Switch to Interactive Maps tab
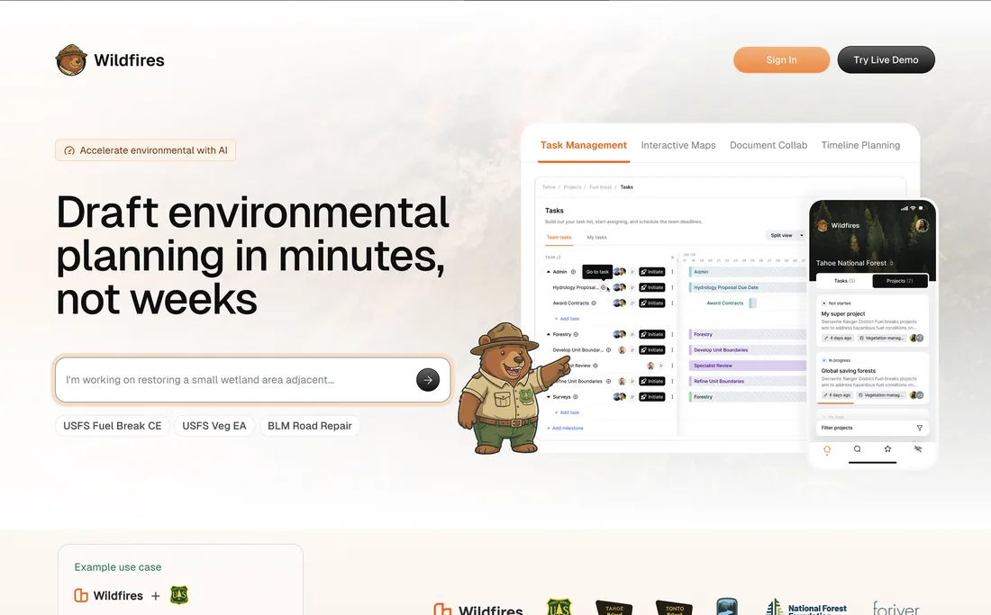This screenshot has width=991, height=615. click(678, 145)
